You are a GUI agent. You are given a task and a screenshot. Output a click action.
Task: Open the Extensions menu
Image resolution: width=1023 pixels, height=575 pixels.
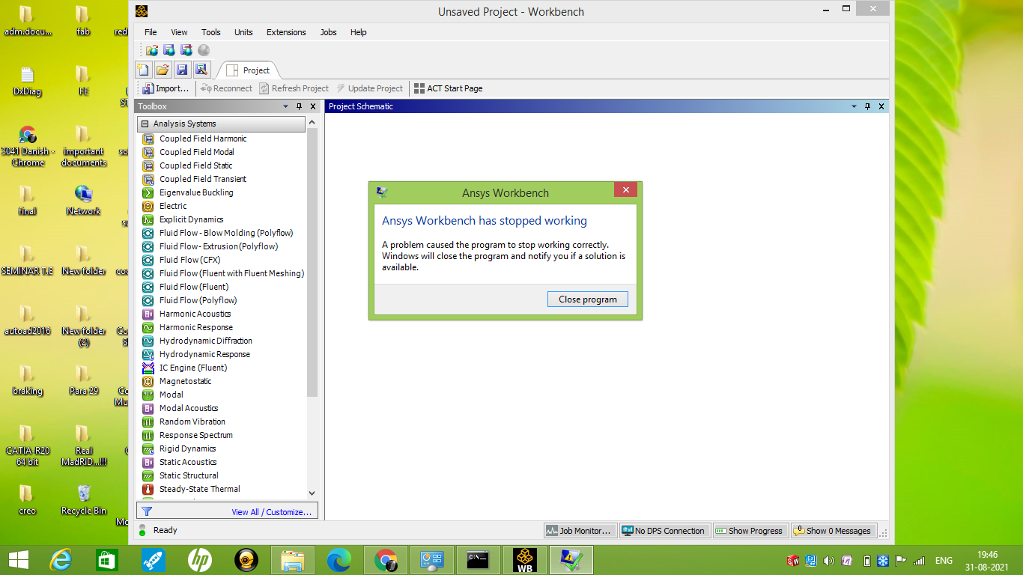tap(286, 32)
